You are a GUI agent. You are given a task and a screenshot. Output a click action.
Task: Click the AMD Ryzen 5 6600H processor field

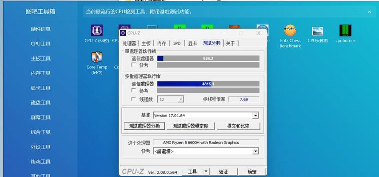pyautogui.click(x=206, y=142)
